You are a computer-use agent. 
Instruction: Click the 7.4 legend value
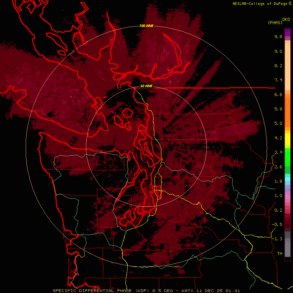278,80
